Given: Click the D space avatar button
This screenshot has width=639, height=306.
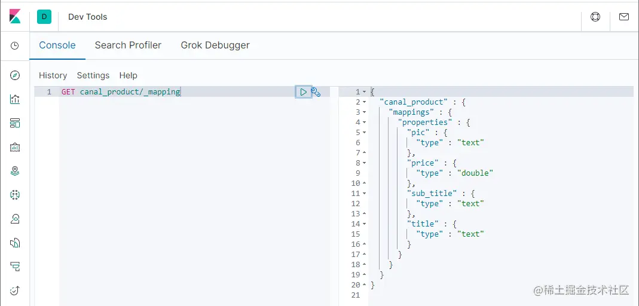Looking at the screenshot, I should pos(44,17).
